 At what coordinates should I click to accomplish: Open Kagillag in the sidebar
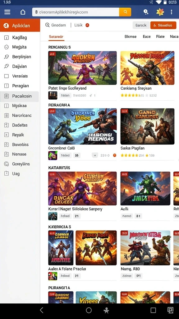20,37
